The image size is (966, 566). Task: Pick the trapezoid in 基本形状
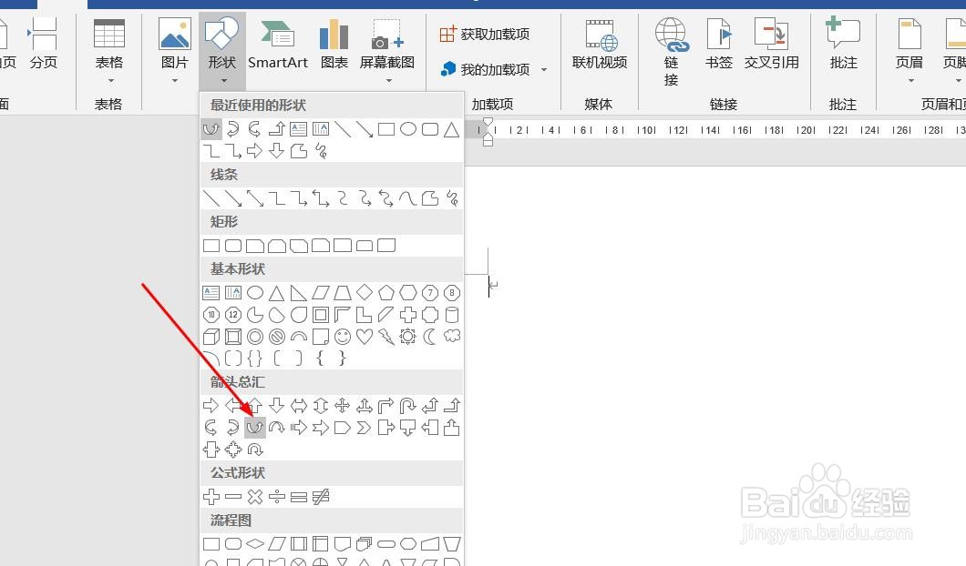point(343,293)
